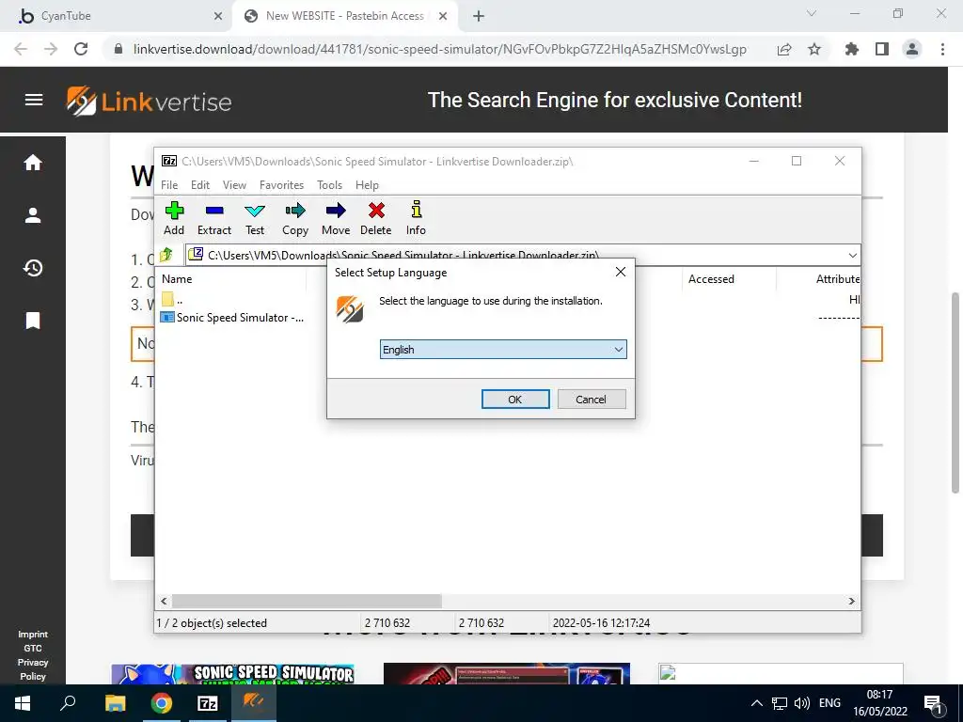Select the Sonic Speed Simulator file
This screenshot has width=963, height=722.
click(232, 318)
